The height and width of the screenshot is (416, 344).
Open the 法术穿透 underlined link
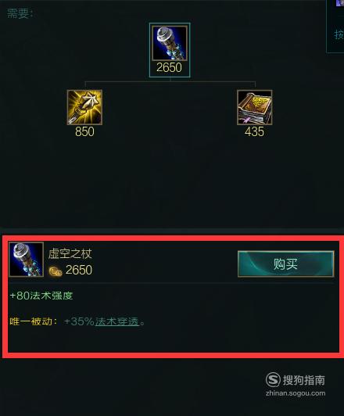tap(117, 321)
